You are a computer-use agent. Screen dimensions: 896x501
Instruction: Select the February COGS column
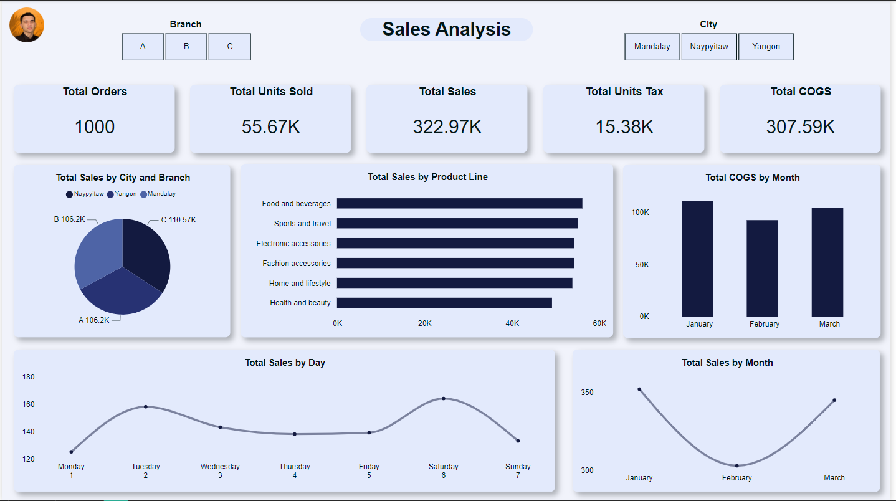click(762, 269)
